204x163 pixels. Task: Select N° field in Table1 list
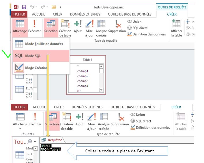point(79,91)
